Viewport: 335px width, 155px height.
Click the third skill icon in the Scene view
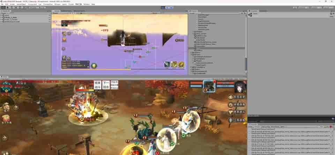(x=181, y=64)
